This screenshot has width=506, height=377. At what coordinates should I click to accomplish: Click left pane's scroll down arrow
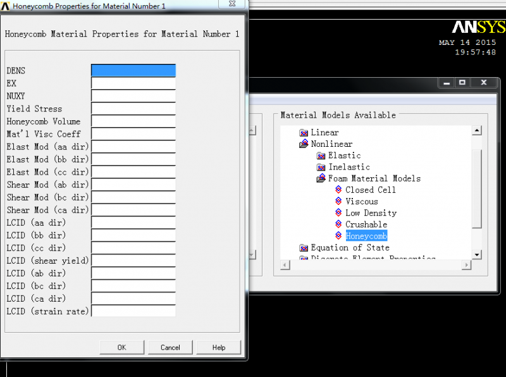[252, 255]
